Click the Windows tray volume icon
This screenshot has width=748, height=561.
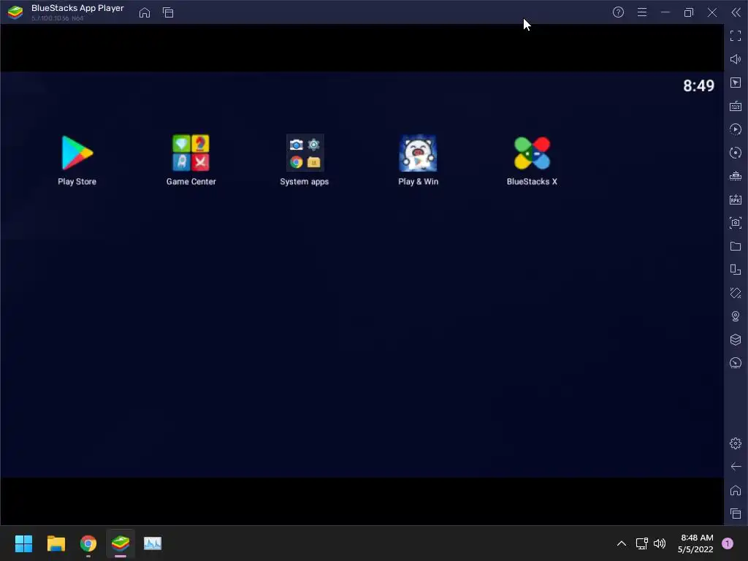point(660,543)
